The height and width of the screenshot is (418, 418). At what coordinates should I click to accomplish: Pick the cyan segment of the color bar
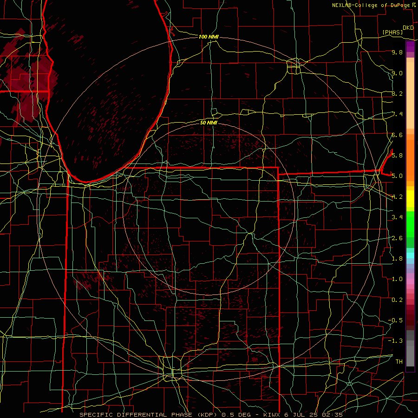pyautogui.click(x=410, y=255)
